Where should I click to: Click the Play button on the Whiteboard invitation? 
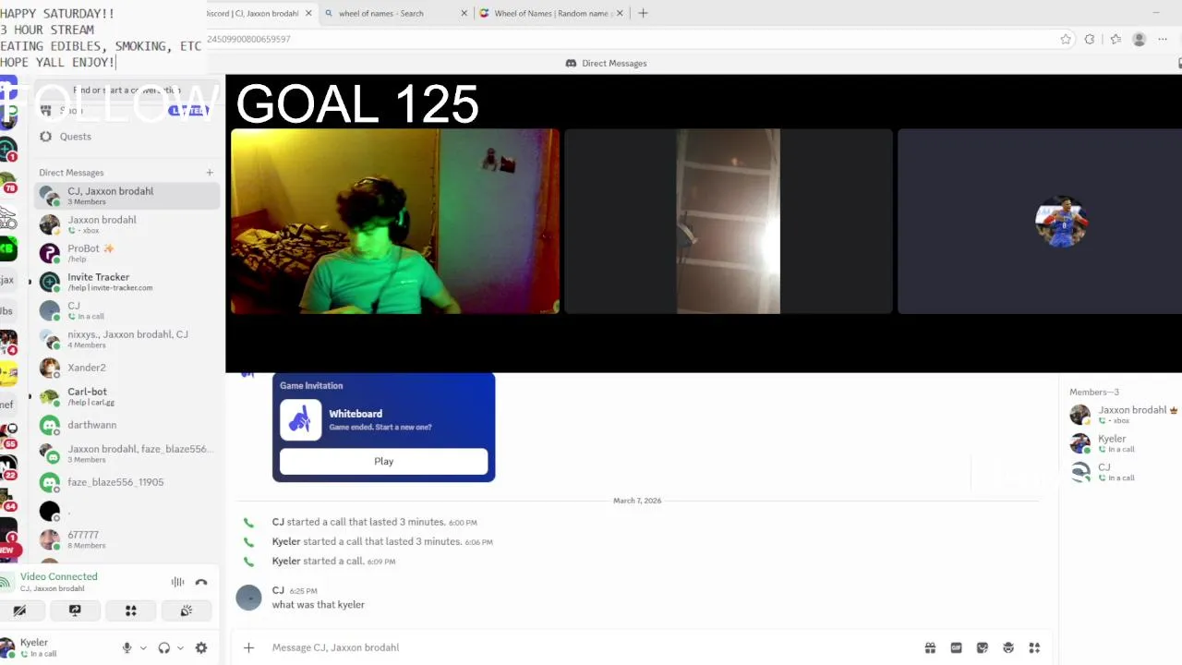point(383,461)
